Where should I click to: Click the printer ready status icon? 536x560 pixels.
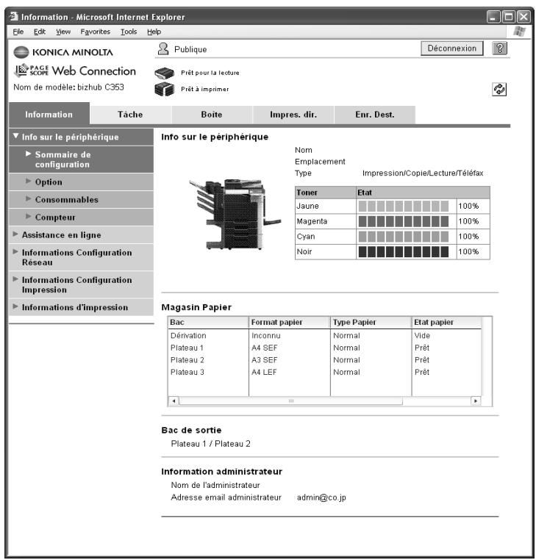coord(164,89)
